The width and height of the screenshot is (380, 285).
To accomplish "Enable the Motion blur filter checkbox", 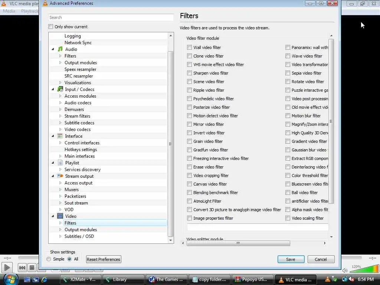I will (288, 116).
